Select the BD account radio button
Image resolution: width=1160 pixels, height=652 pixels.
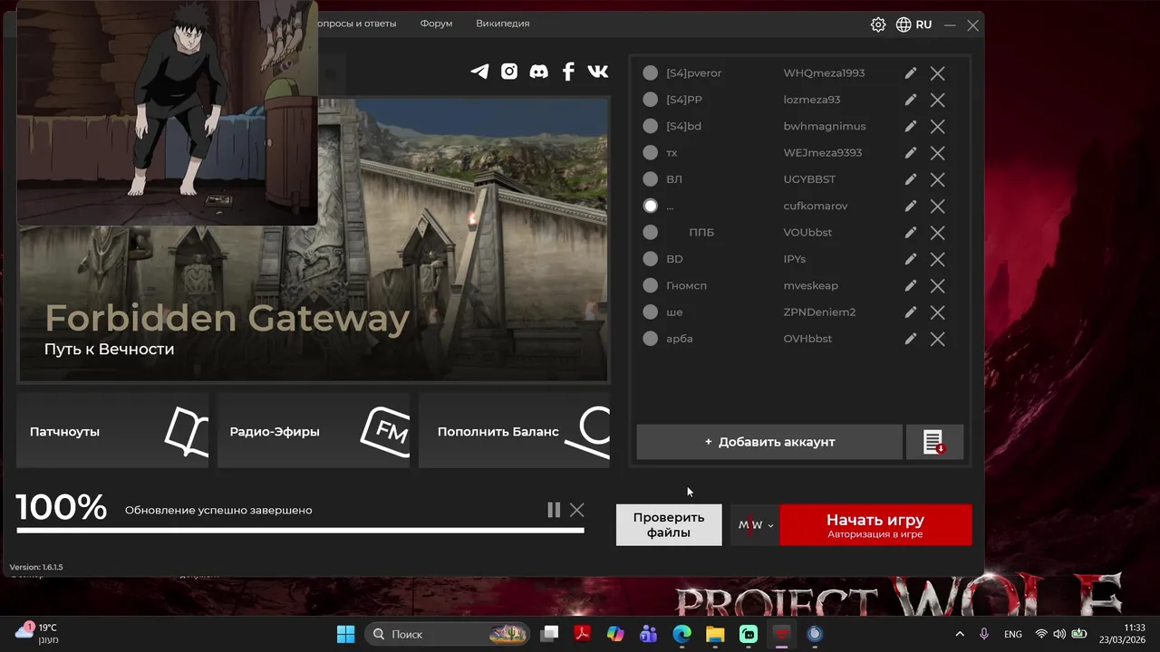pos(650,259)
